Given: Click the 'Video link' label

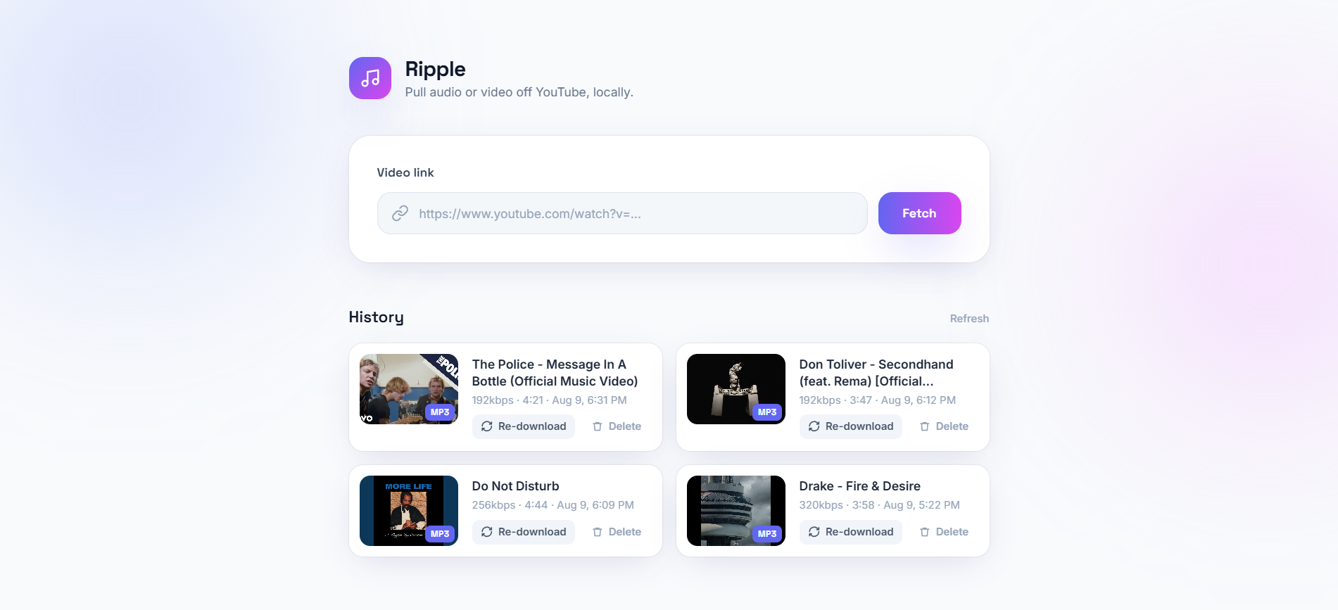Looking at the screenshot, I should [x=405, y=172].
